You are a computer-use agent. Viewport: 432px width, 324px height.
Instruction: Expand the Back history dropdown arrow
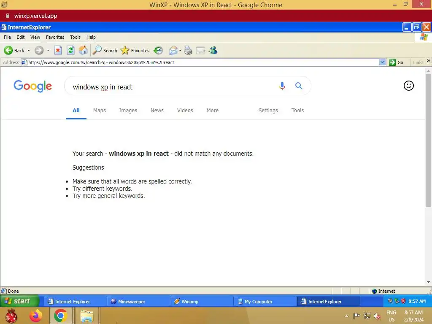29,51
